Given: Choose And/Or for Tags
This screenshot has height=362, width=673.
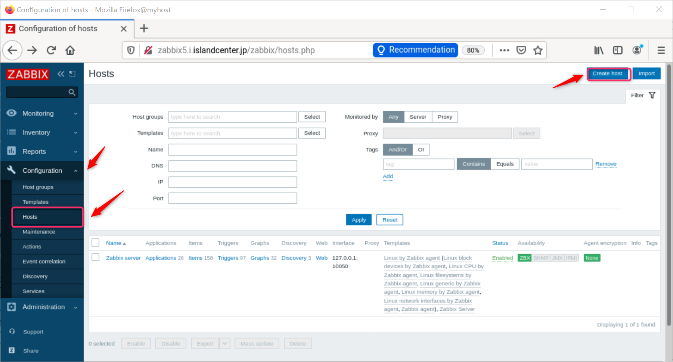Looking at the screenshot, I should [x=398, y=150].
